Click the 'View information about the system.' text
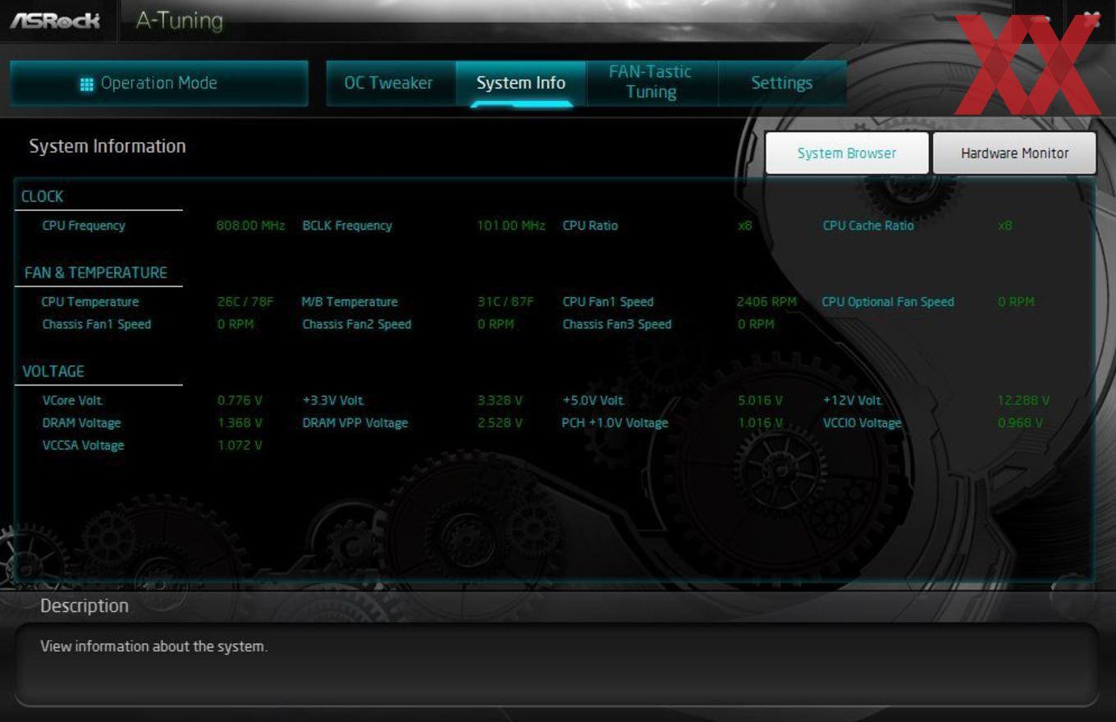Screen dimensions: 1116x722 [154, 647]
